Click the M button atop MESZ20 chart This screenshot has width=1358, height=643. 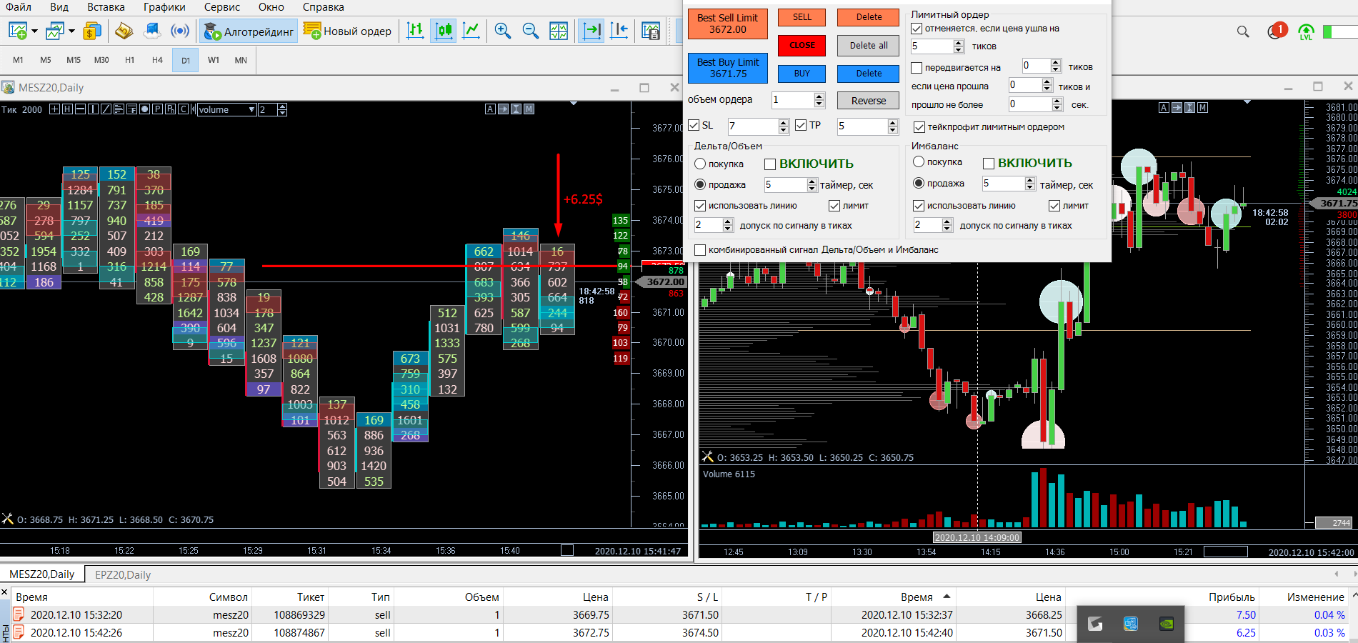(x=529, y=109)
